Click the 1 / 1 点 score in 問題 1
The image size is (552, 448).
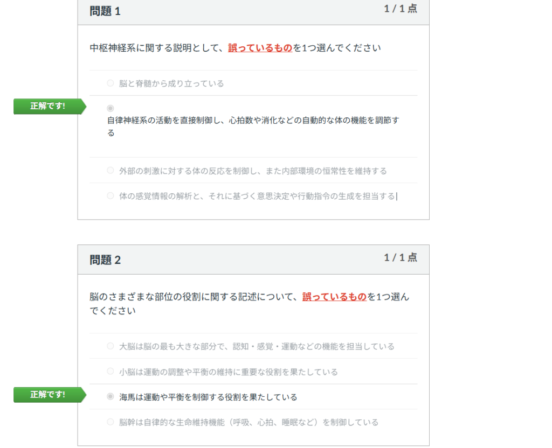pos(400,9)
